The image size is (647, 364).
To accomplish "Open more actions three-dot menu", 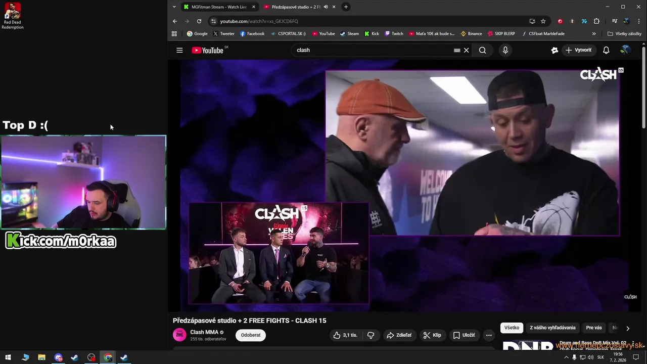I will pyautogui.click(x=489, y=335).
